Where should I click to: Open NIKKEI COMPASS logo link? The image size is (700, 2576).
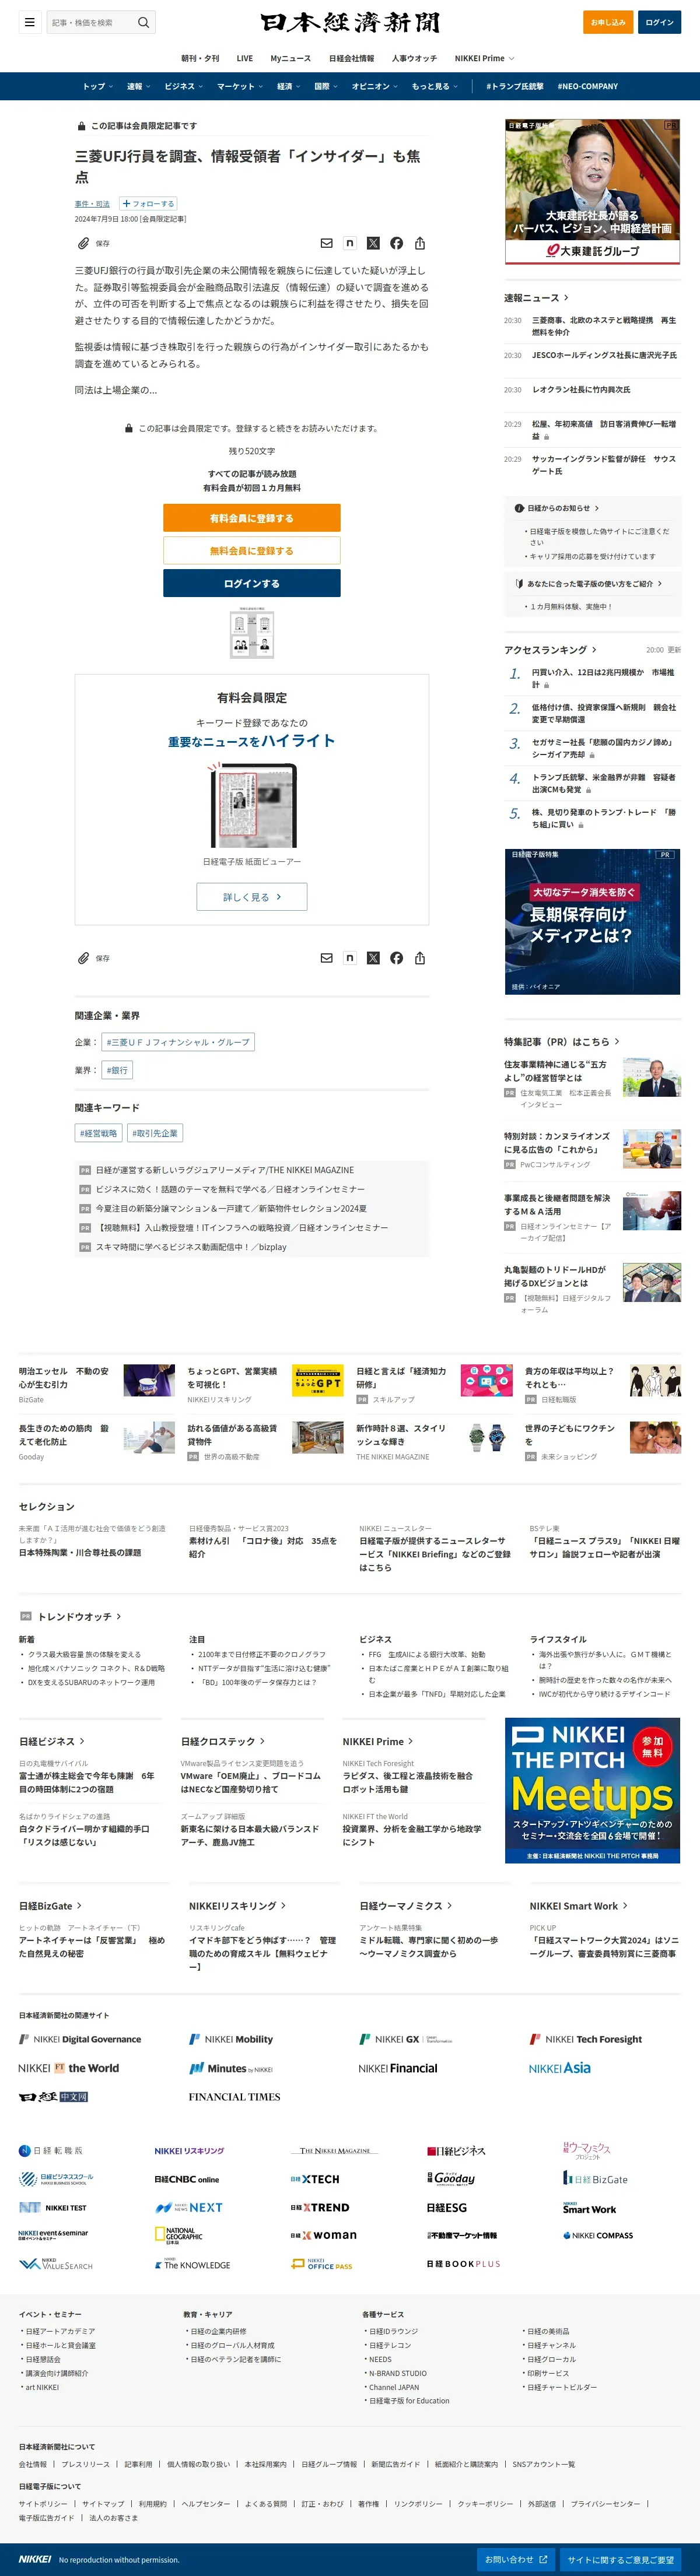coord(598,2235)
